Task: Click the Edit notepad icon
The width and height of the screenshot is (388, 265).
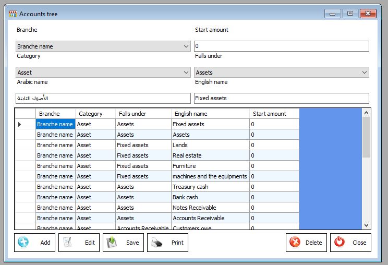Action: [x=67, y=242]
